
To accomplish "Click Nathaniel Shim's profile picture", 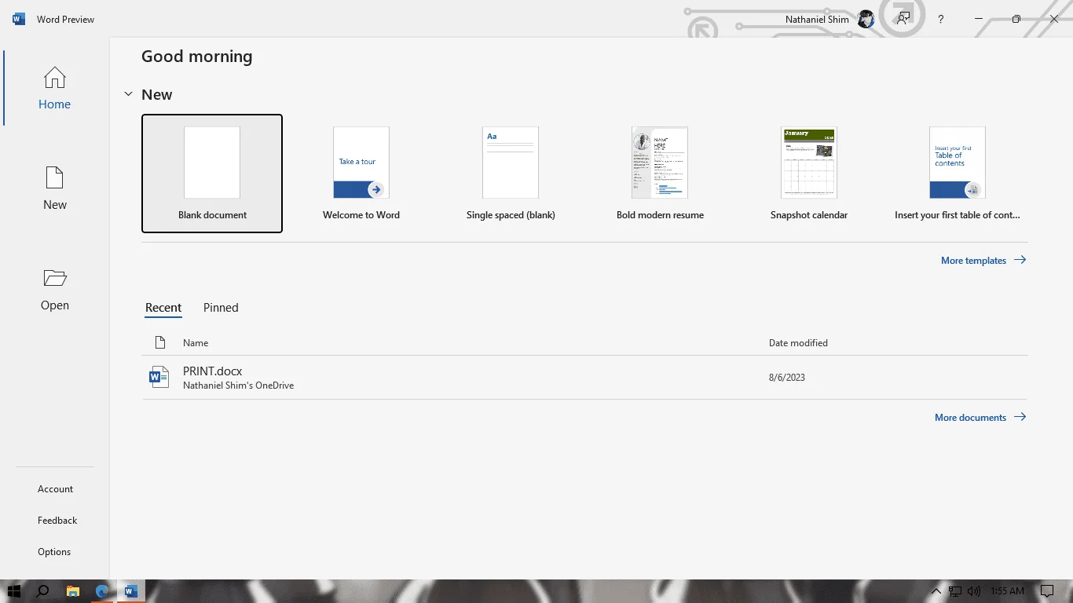I will [866, 19].
